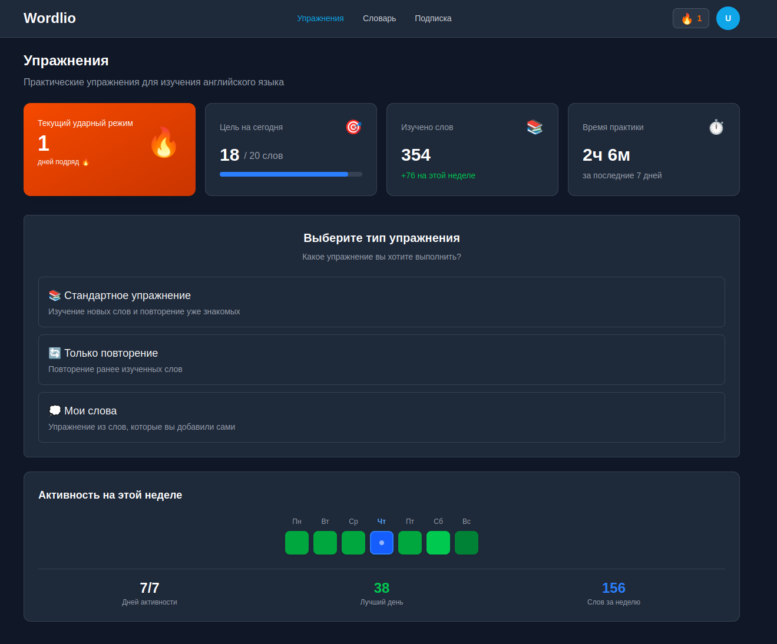Click the repeat arrows icon for review exercise
Screen dimensions: 777x644
click(x=54, y=353)
